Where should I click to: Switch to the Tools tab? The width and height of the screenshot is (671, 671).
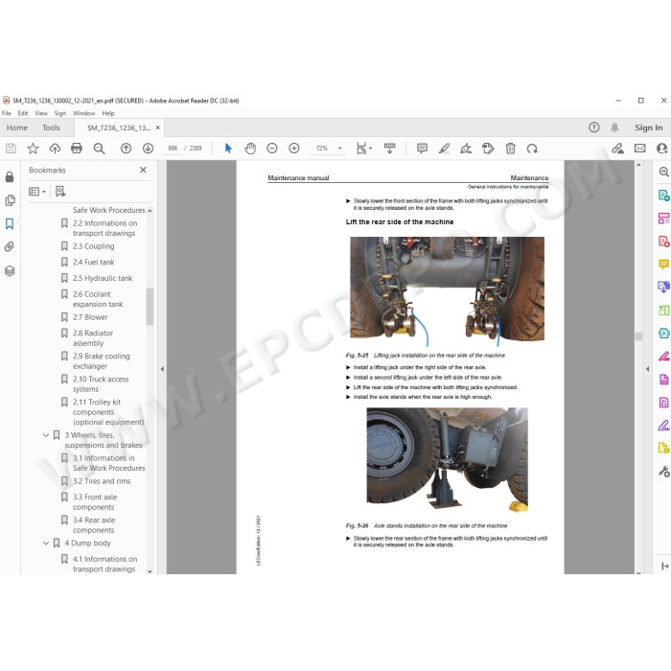[x=51, y=127]
